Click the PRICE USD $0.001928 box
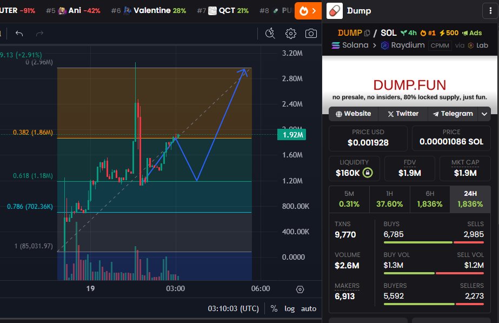This screenshot has width=499, height=323. click(x=368, y=139)
